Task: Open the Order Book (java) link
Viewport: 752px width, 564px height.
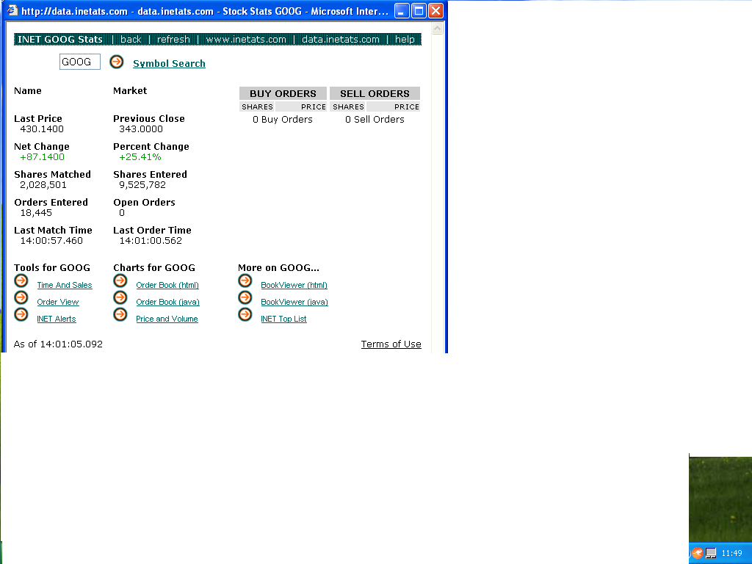Action: tap(168, 302)
